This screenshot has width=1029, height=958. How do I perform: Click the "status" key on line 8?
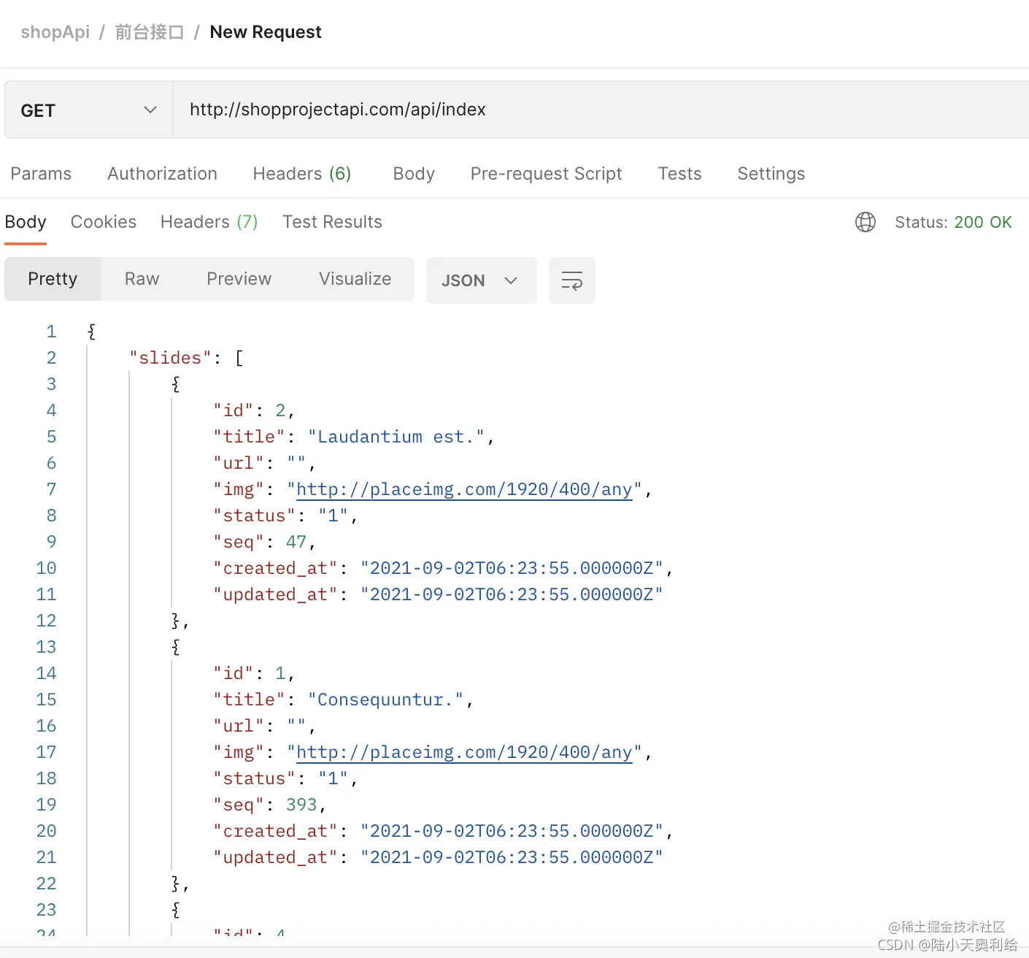pyautogui.click(x=254, y=516)
